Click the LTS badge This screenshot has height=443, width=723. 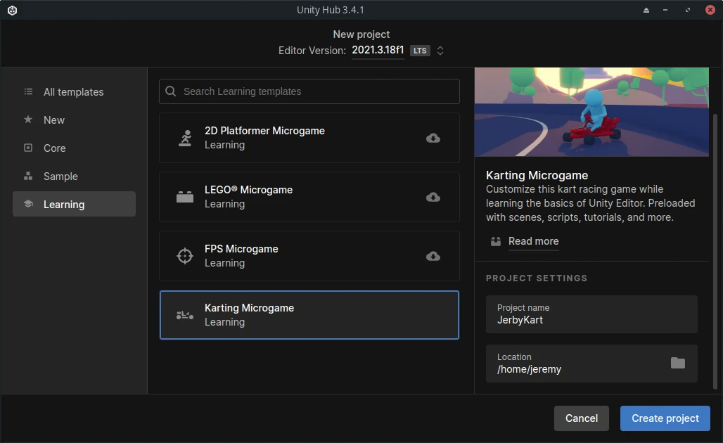pos(420,51)
